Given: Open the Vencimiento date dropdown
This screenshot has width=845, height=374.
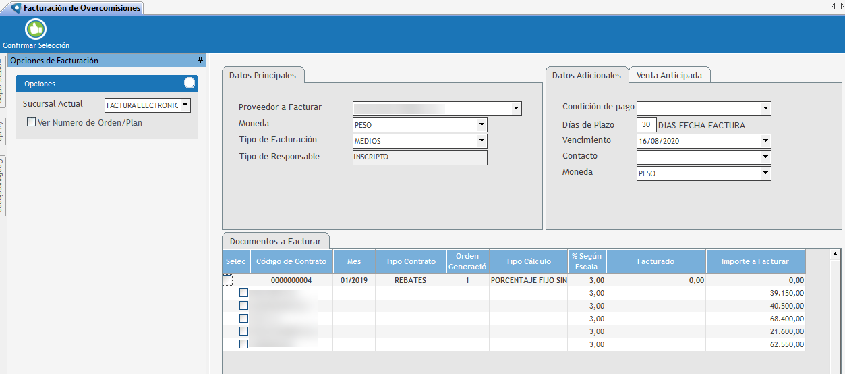Looking at the screenshot, I should [765, 141].
